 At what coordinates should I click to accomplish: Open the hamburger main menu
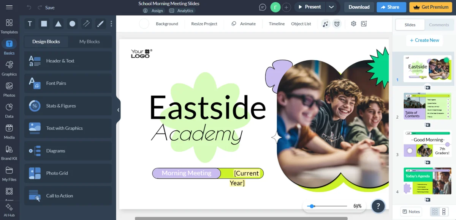click(x=9, y=7)
